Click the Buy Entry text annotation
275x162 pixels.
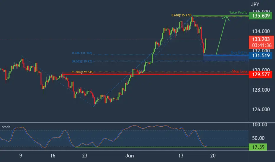click(x=239, y=52)
